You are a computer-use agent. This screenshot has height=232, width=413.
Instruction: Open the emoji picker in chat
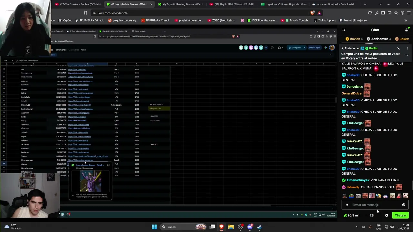(x=404, y=205)
